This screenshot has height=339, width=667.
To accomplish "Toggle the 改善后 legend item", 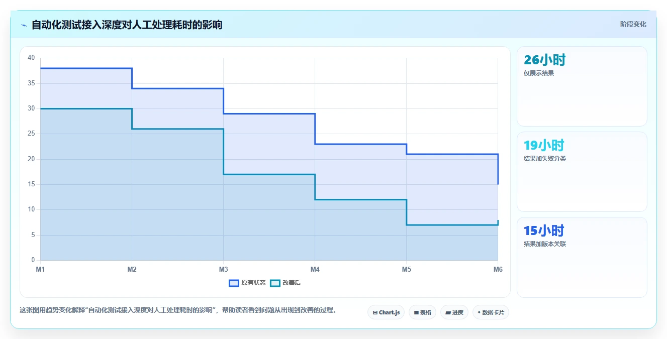I will [x=285, y=283].
